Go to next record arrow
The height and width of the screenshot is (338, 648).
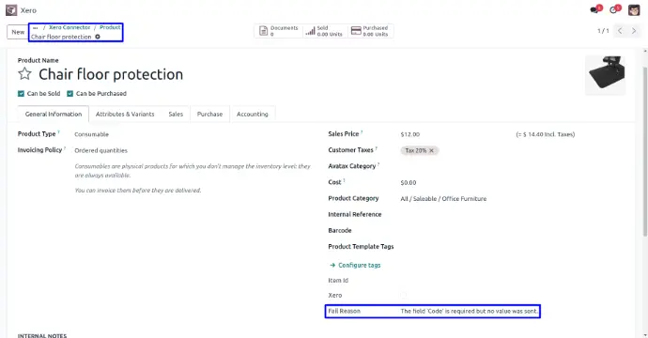[x=634, y=31]
